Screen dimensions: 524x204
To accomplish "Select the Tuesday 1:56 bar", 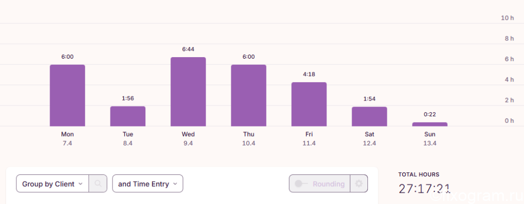I will tap(127, 116).
